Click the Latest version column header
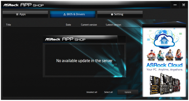 [x=113, y=25]
